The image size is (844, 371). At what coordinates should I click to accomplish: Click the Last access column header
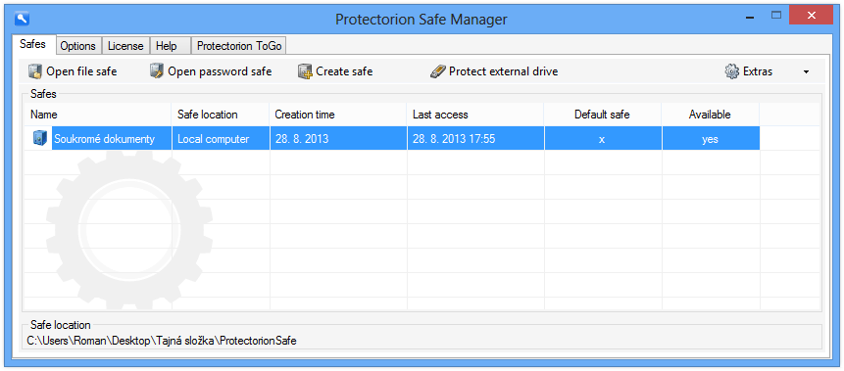tap(475, 115)
